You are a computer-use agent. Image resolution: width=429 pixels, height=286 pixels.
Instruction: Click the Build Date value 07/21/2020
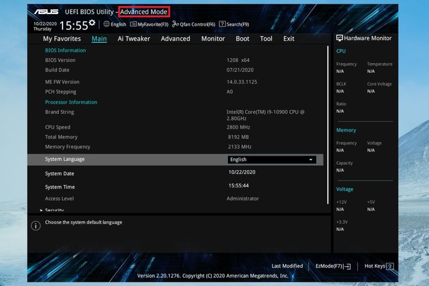click(240, 70)
